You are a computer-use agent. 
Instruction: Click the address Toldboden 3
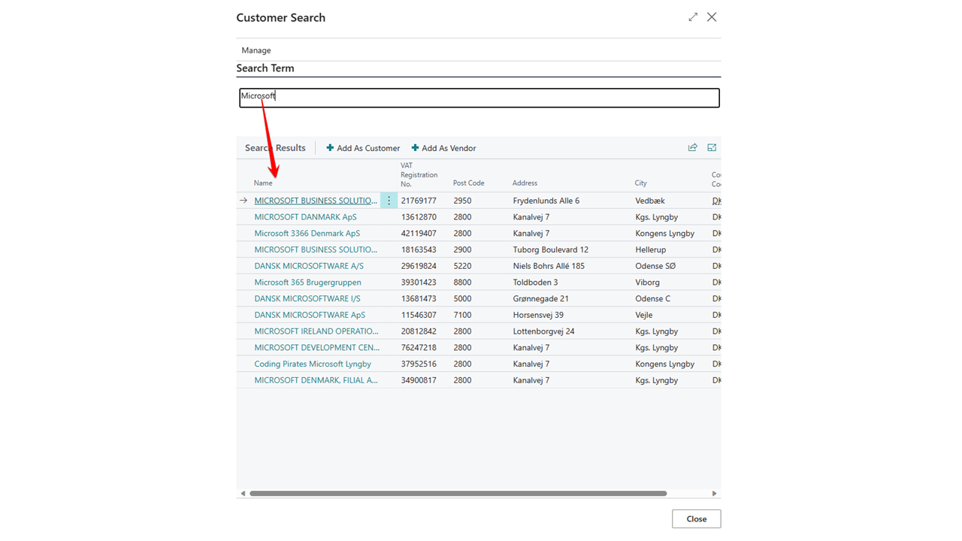536,283
